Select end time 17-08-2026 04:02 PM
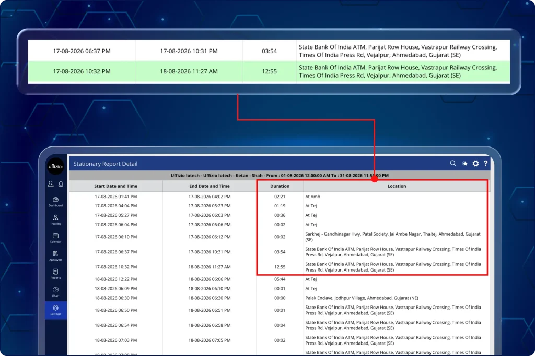 click(x=210, y=197)
